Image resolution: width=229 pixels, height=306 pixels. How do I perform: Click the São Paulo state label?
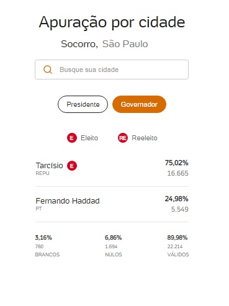pos(125,44)
